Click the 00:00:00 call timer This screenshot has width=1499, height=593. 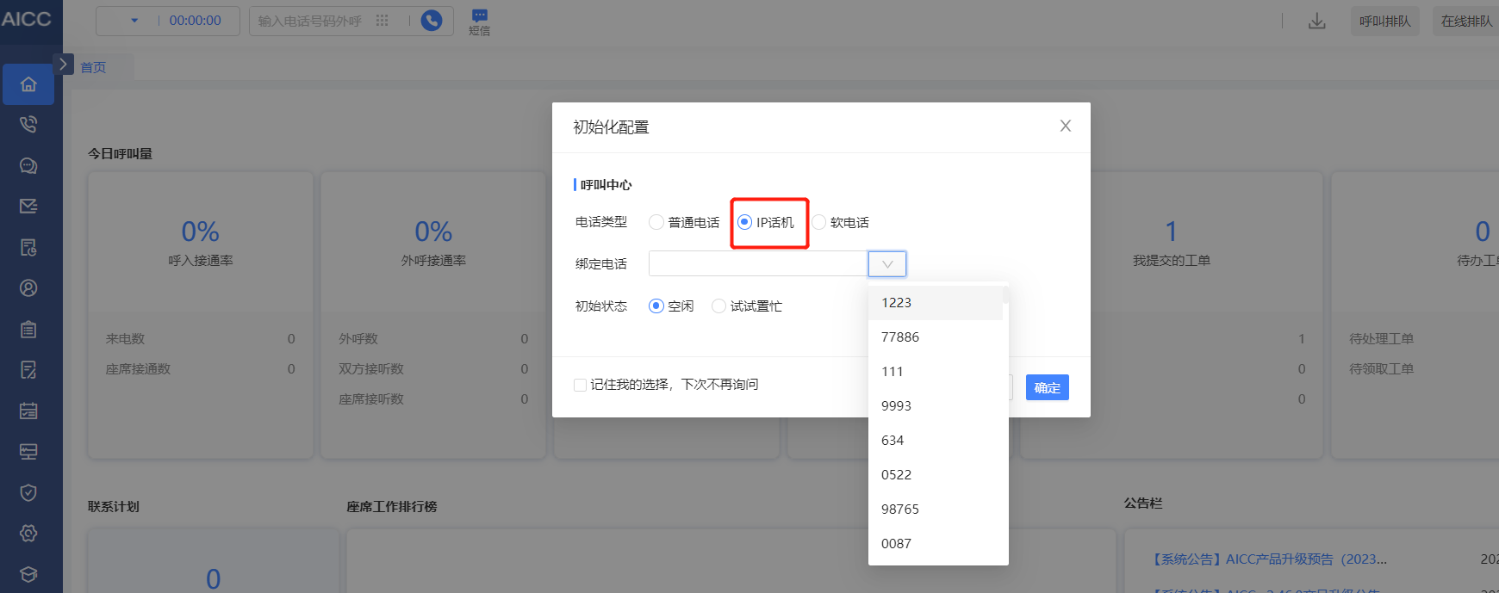[196, 21]
